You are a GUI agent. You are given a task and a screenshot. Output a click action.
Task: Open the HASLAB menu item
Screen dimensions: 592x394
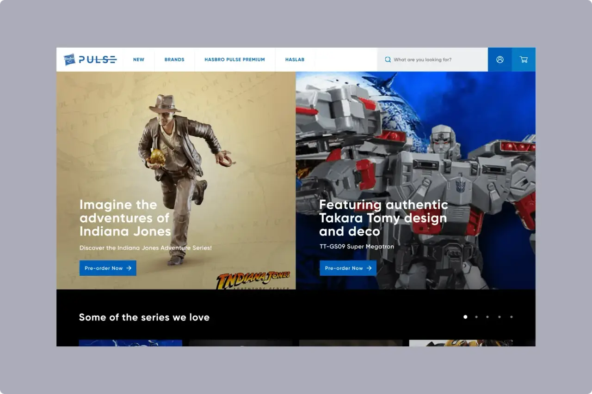click(x=295, y=60)
